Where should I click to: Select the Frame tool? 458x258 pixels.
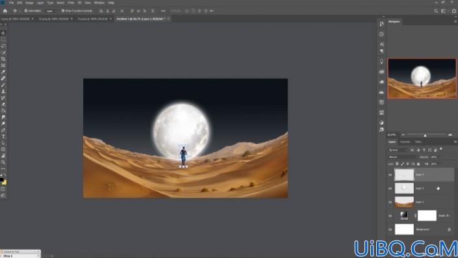pos(3,66)
